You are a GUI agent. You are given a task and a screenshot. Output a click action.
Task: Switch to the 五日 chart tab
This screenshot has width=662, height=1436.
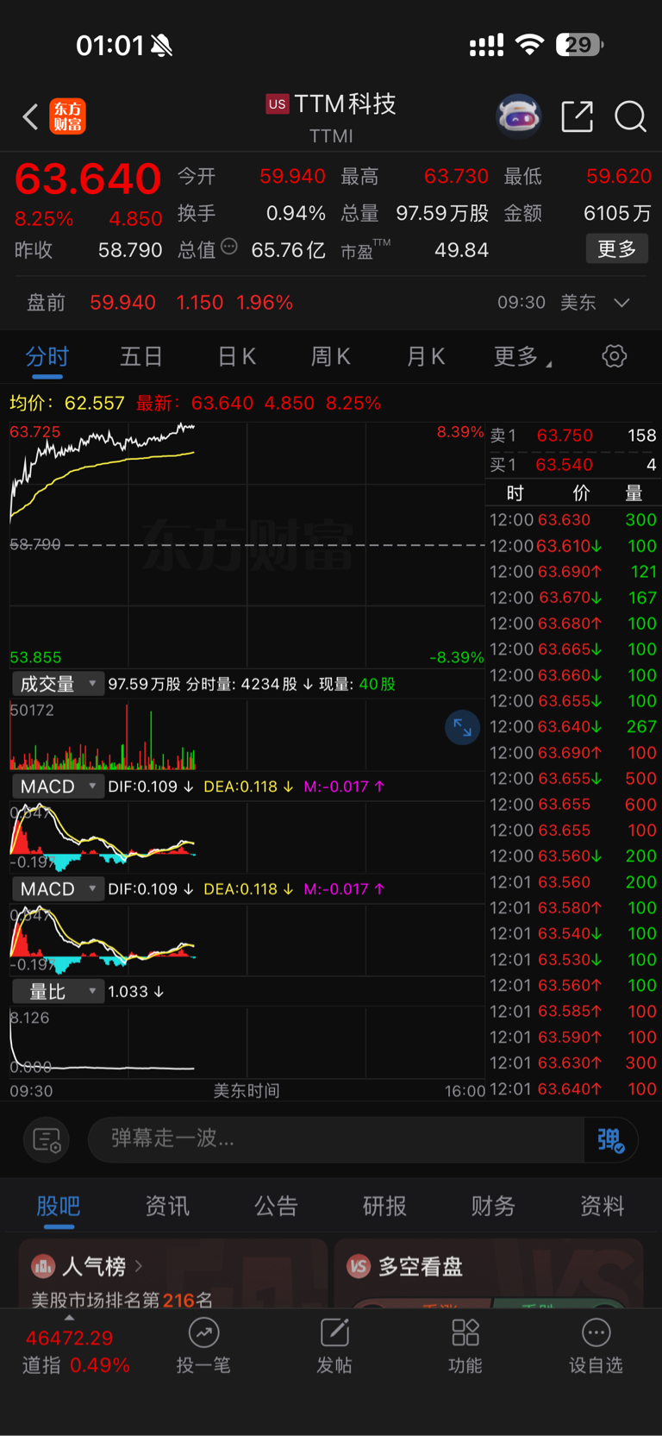tap(141, 357)
